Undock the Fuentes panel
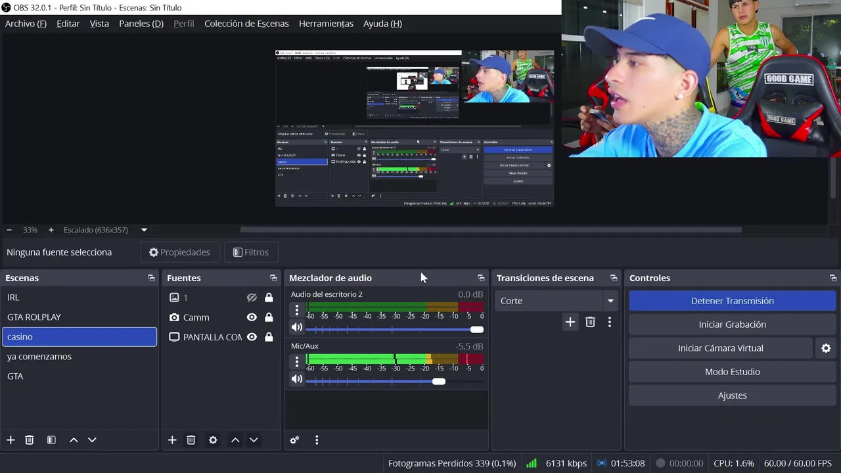 (x=273, y=278)
